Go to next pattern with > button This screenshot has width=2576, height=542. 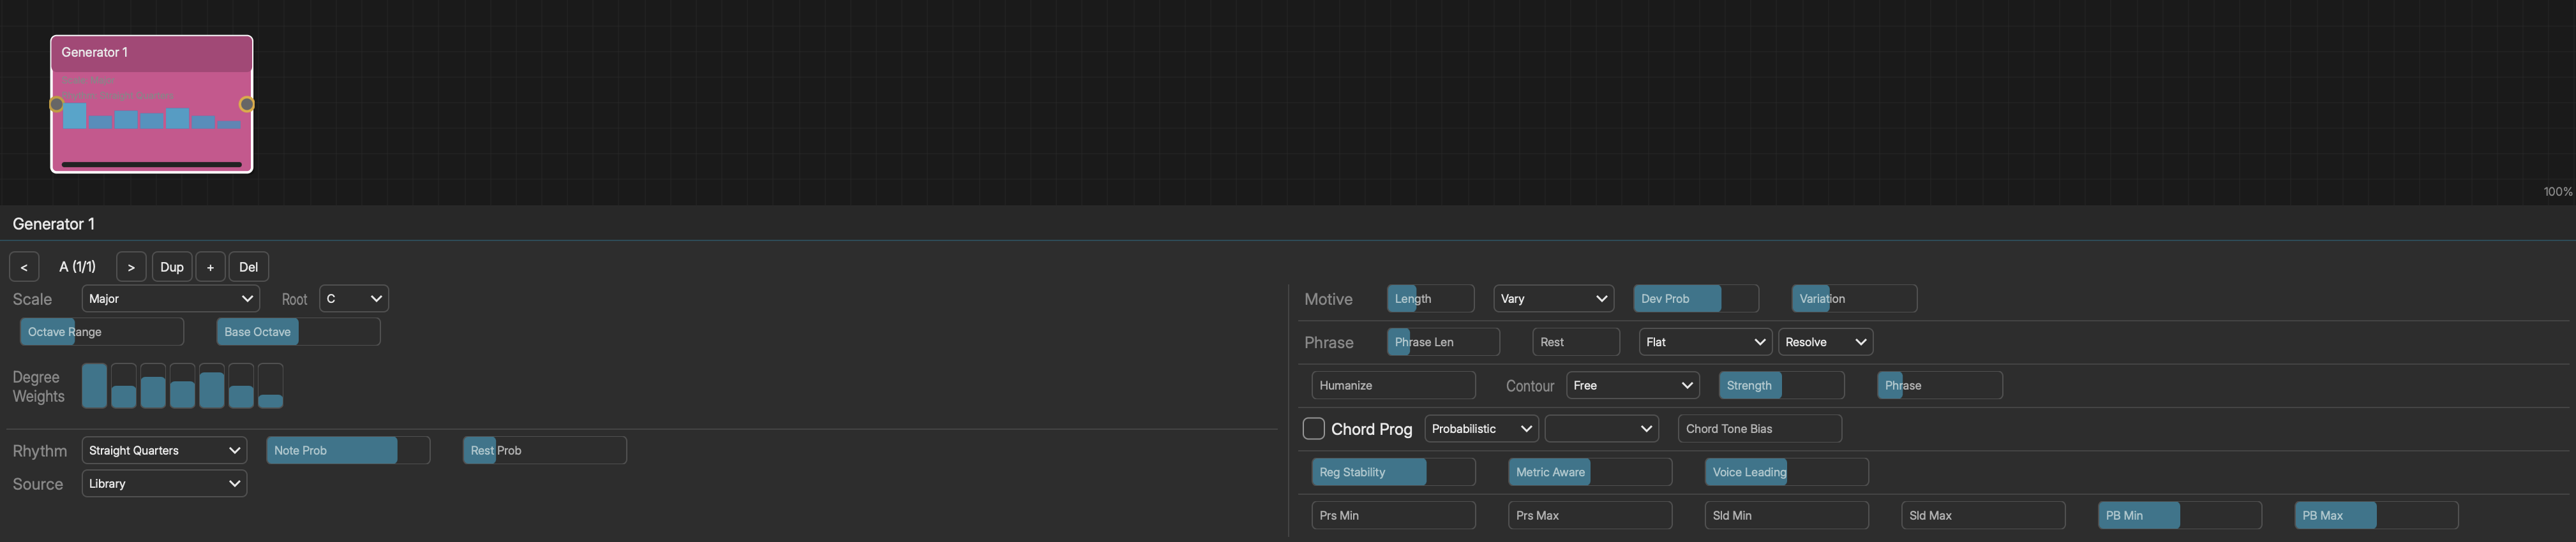point(131,267)
